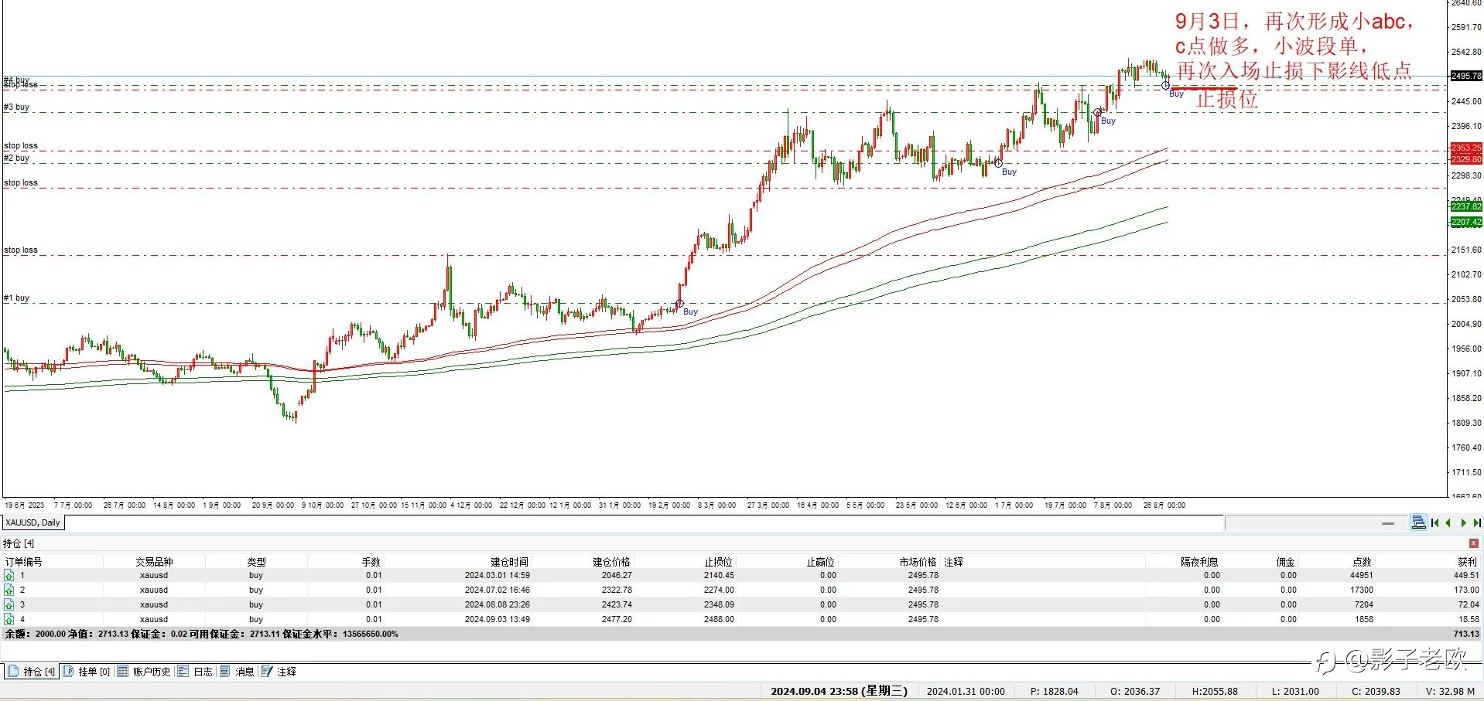Select Buy entry marker on #2 buy line
Screen dimensions: 1484x701
[998, 163]
